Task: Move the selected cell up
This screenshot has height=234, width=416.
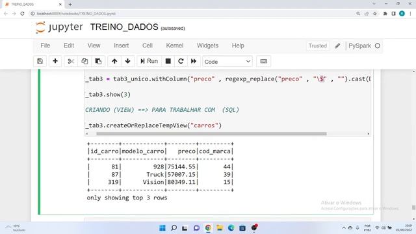Action: click(114, 61)
